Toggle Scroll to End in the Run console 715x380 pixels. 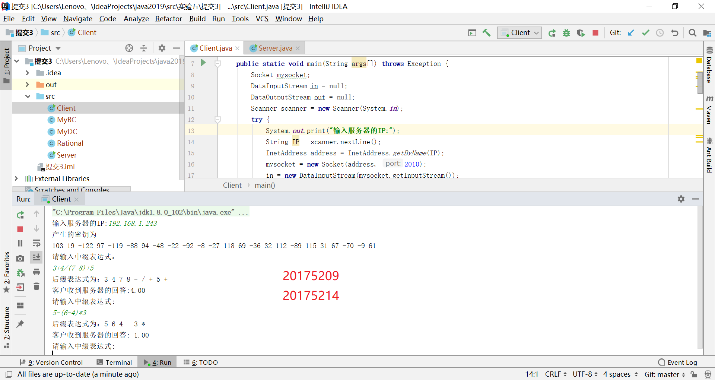tap(36, 257)
